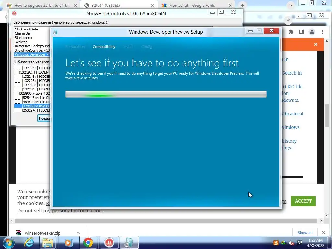The height and width of the screenshot is (249, 332).
Task: Open the winaerotweaker.zip download
Action: pos(42,233)
